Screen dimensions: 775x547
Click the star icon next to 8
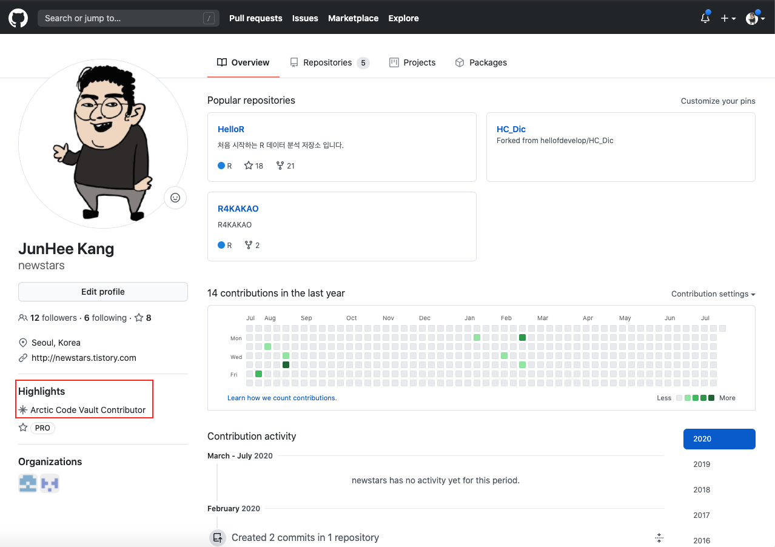[x=139, y=318]
